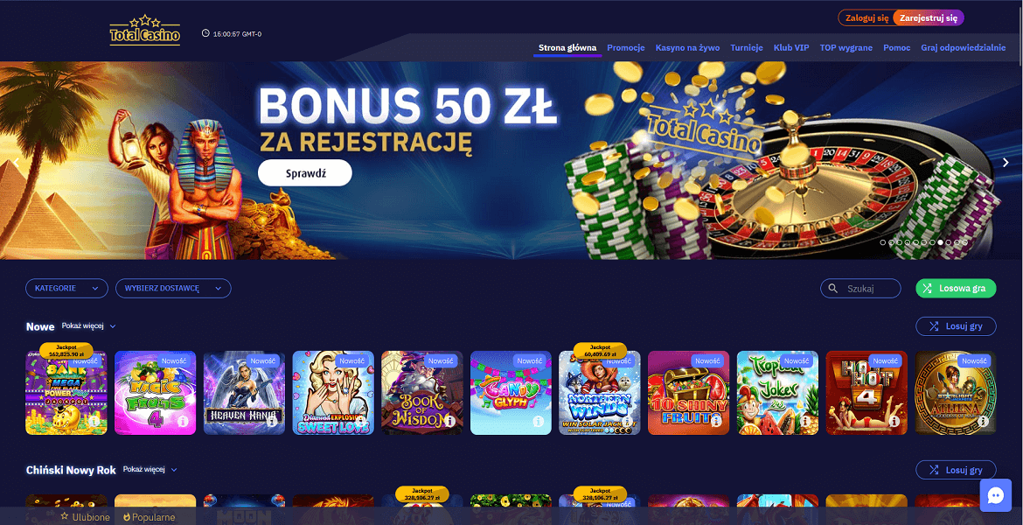Click the info icon on Candy Glyph
This screenshot has width=1023, height=525.
tap(539, 422)
